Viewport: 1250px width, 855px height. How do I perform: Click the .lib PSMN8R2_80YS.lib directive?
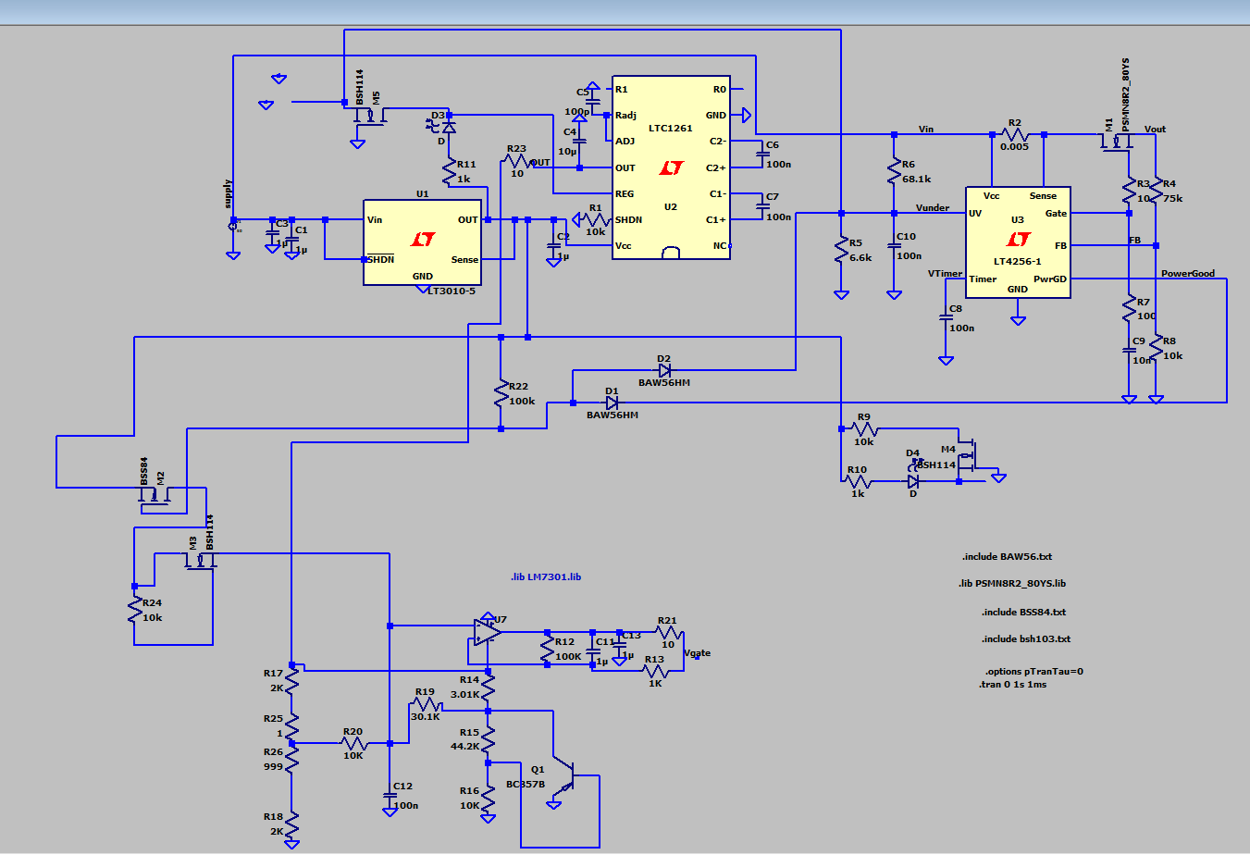click(1012, 584)
